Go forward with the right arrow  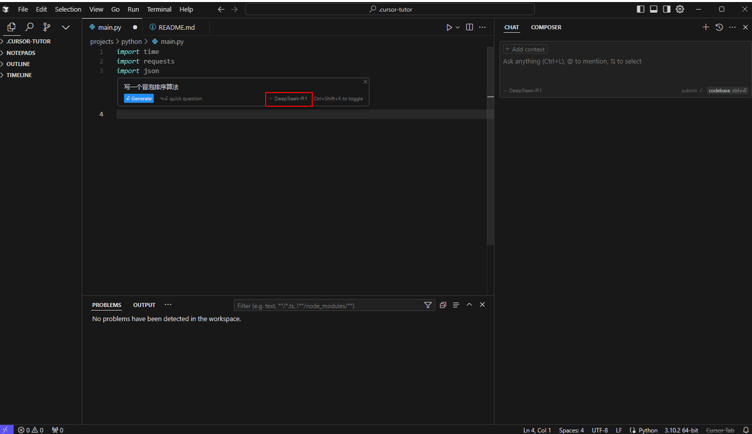point(234,9)
